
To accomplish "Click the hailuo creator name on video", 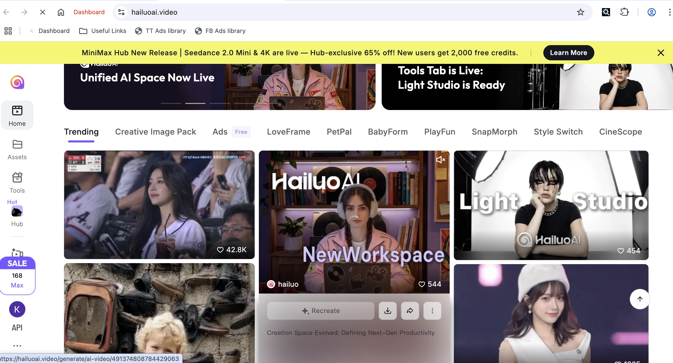I will click(288, 284).
